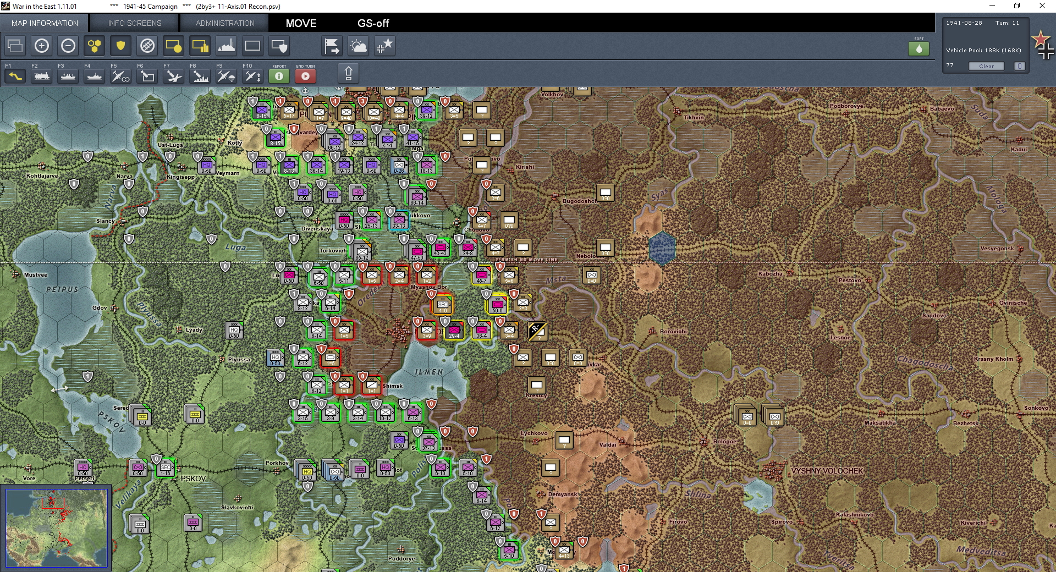Click the MOVE mode label
This screenshot has width=1056, height=572.
coord(301,23)
